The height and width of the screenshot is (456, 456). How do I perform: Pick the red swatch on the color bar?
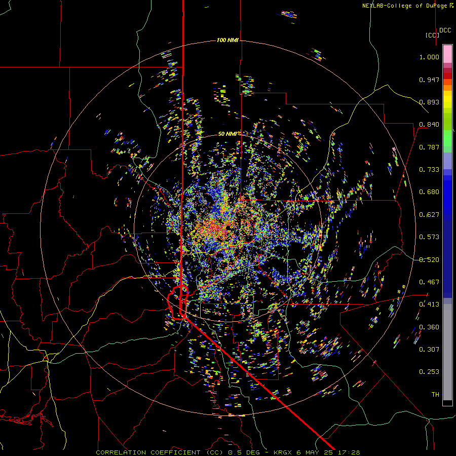point(447,76)
